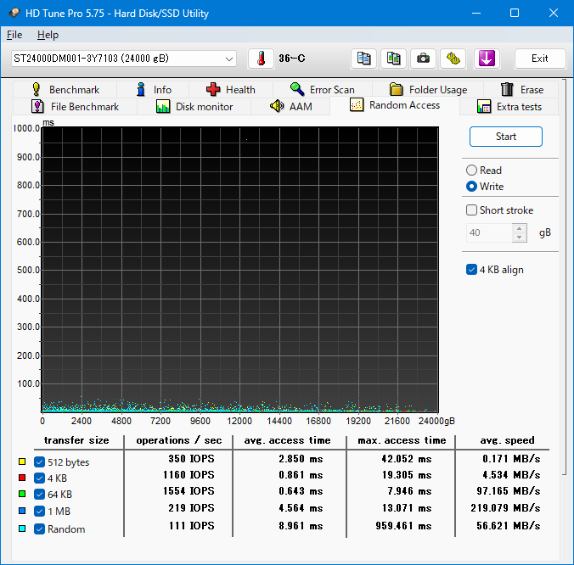The width and height of the screenshot is (574, 565).
Task: Open the options wrench icon
Action: [x=453, y=59]
